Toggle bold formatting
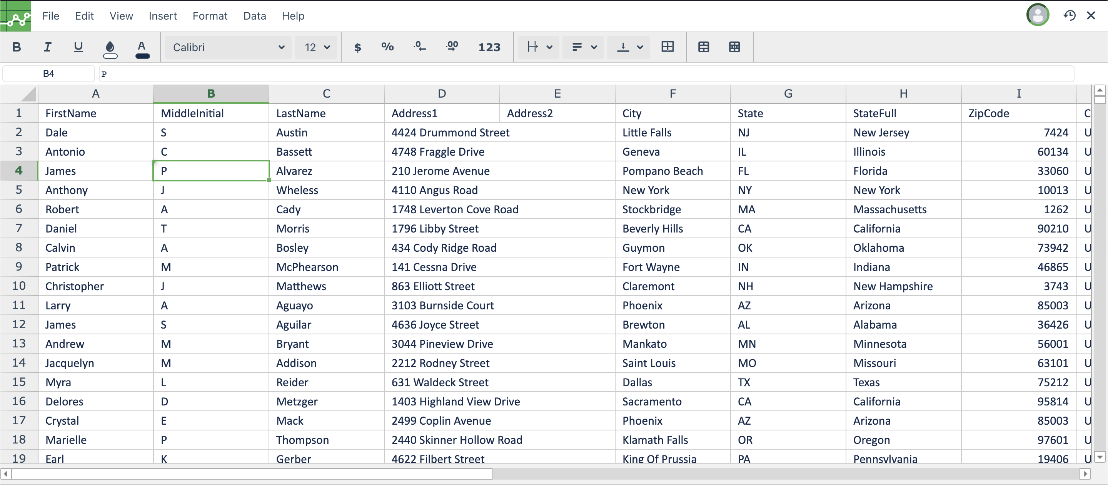This screenshot has height=485, width=1108. tap(17, 47)
